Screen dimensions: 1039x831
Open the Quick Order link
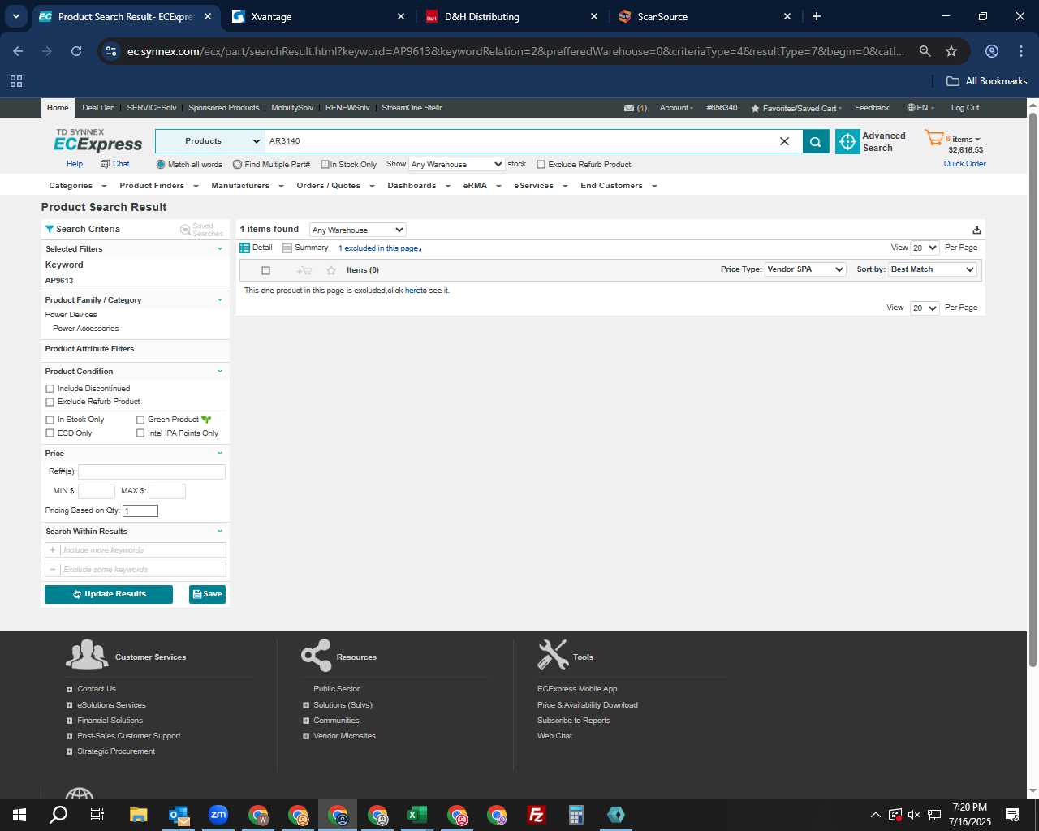point(964,164)
